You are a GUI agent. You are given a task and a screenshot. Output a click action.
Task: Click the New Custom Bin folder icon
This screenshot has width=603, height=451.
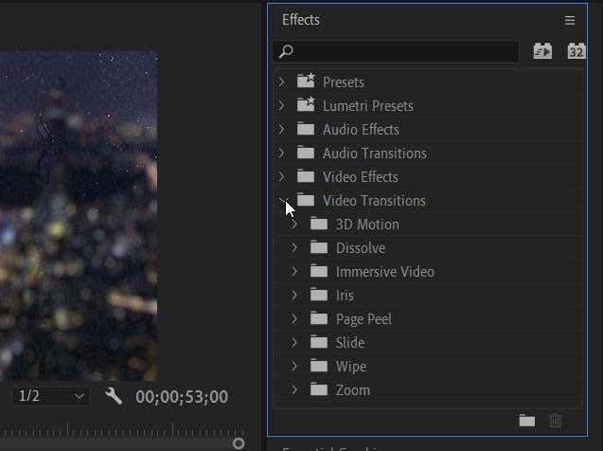coord(527,421)
